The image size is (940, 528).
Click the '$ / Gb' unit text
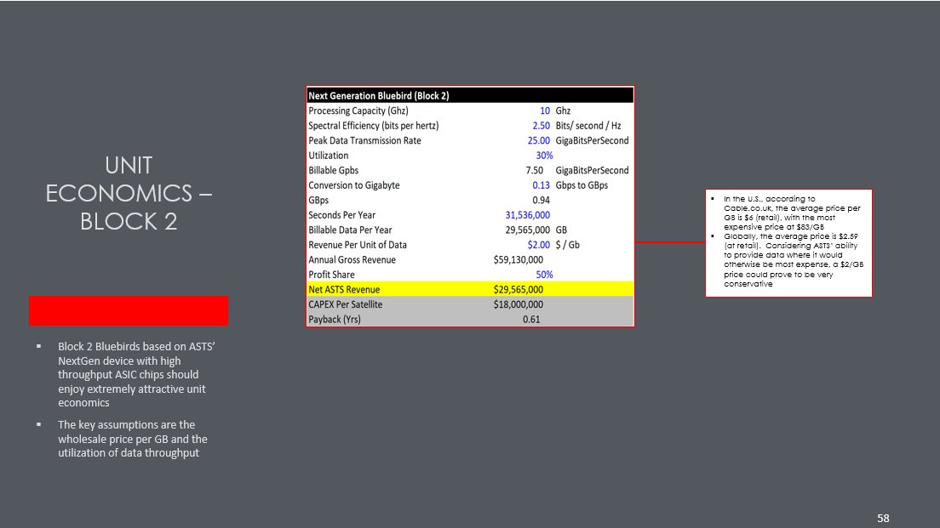coord(567,245)
